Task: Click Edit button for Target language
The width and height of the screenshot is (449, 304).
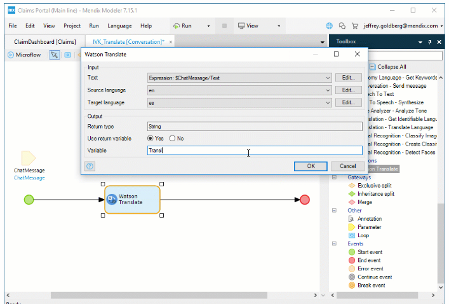Action: [349, 102]
